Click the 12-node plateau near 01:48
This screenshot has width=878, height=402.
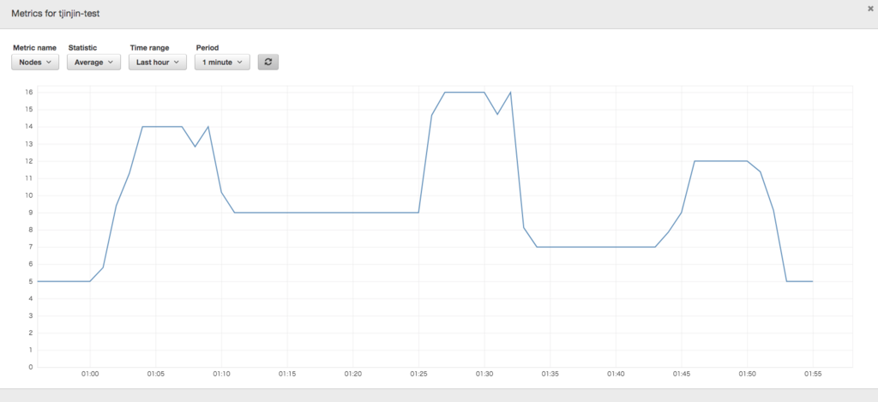(x=720, y=161)
